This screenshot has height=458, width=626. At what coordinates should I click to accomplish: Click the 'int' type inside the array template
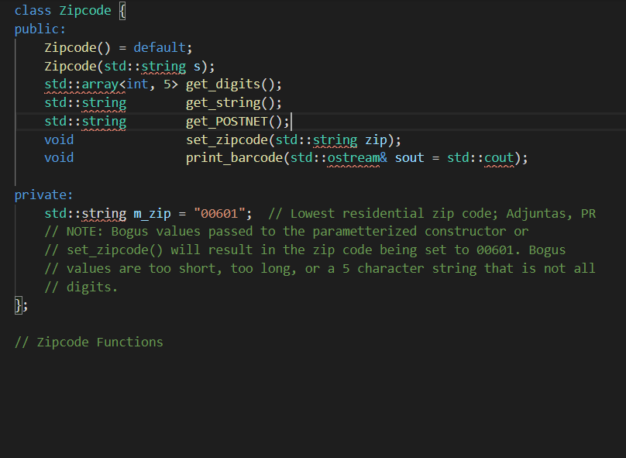pyautogui.click(x=137, y=84)
